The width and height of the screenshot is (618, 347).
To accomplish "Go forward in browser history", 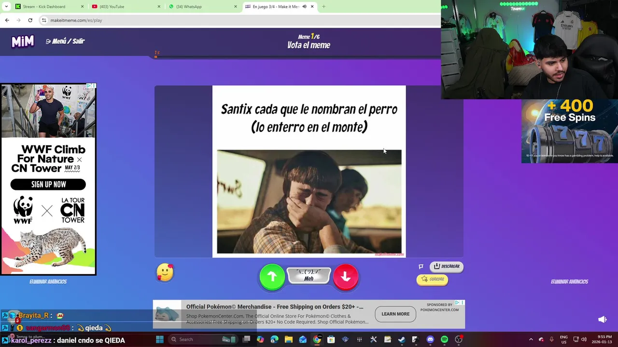I will (x=18, y=20).
